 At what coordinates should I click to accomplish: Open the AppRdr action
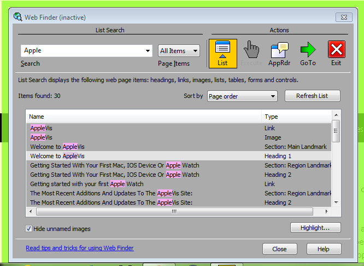pyautogui.click(x=279, y=53)
